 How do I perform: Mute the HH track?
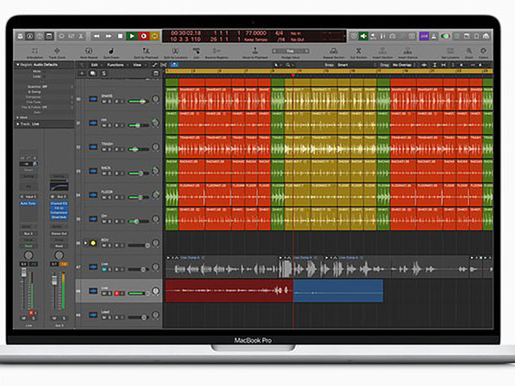pos(104,125)
